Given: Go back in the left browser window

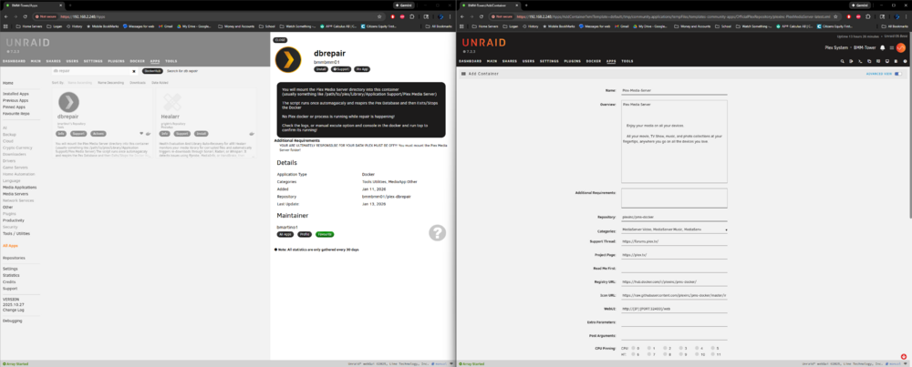Looking at the screenshot, I should coord(6,16).
